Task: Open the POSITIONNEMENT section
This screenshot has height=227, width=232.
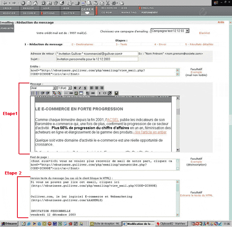Action: point(149,13)
